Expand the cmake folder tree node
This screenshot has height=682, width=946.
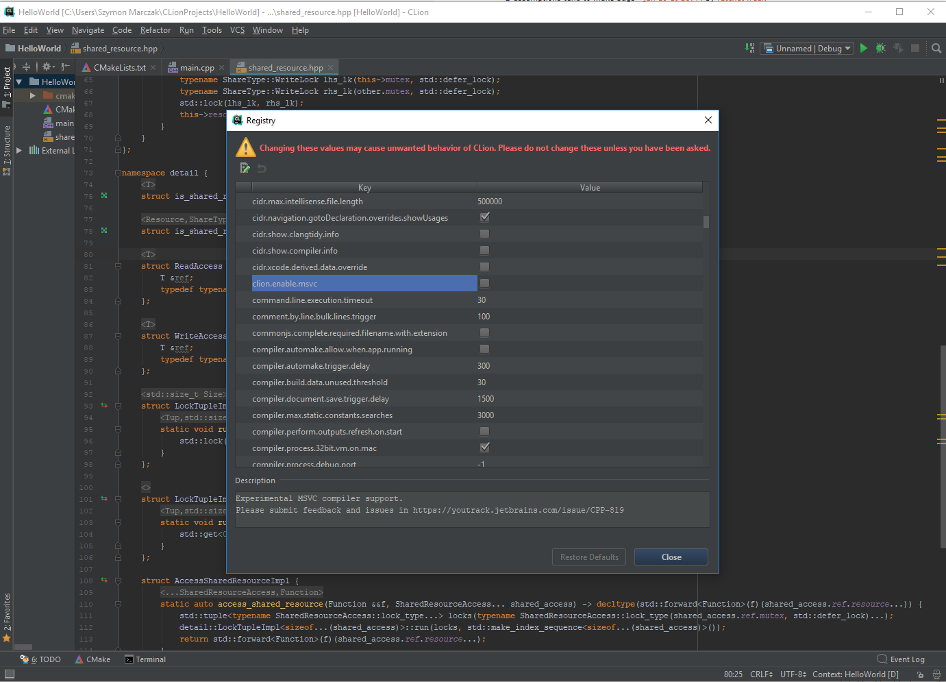tap(32, 96)
